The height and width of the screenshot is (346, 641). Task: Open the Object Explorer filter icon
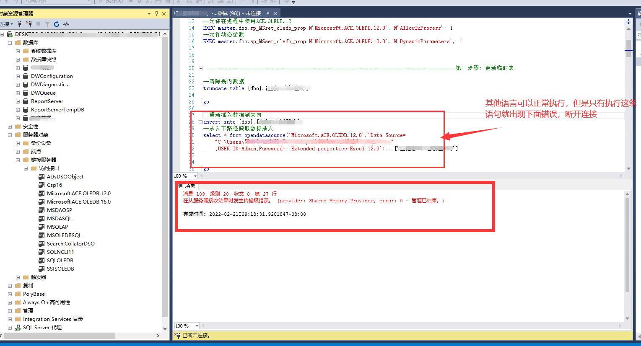47,24
